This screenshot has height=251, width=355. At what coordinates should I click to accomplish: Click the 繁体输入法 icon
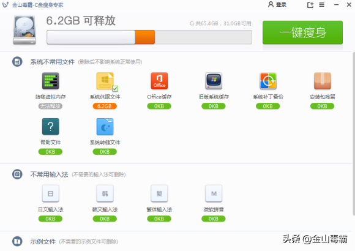coord(159,193)
